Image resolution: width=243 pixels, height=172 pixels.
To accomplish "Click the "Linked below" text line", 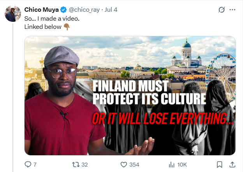I will (42, 27).
